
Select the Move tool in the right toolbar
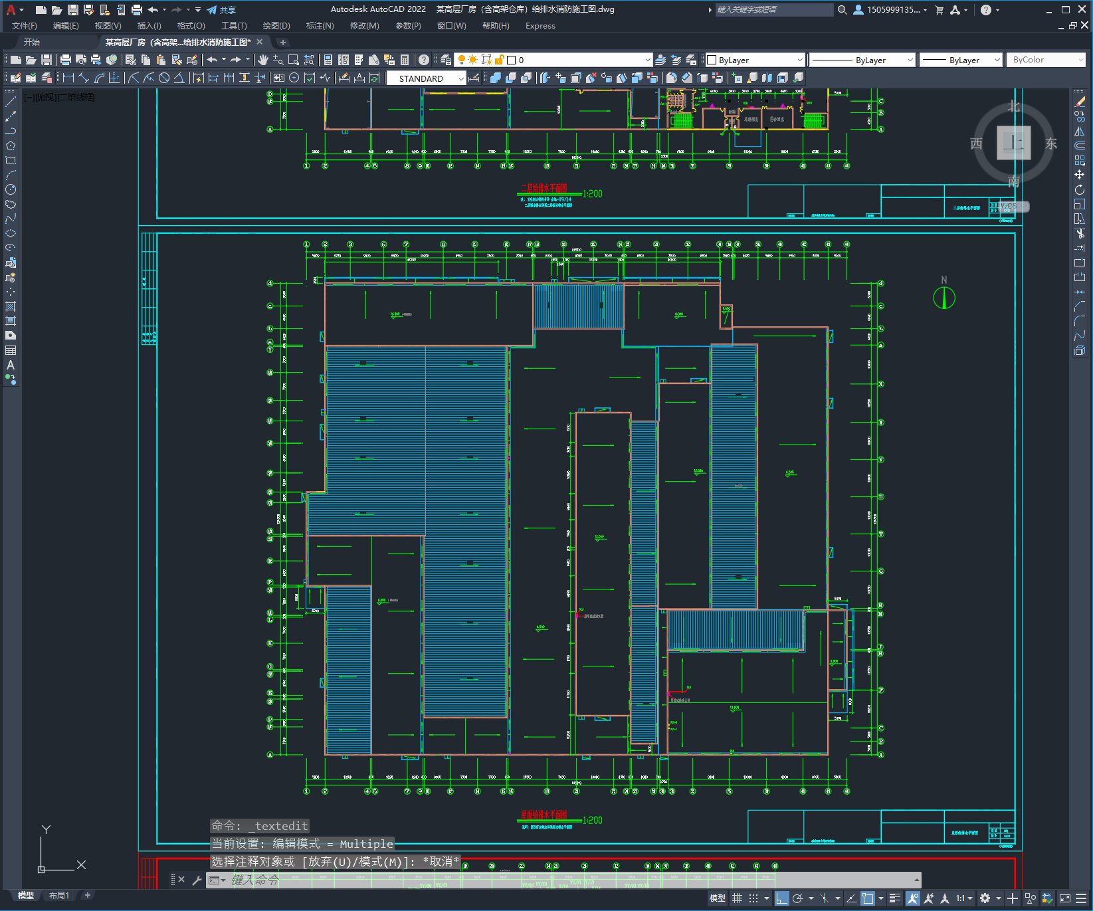point(1080,175)
